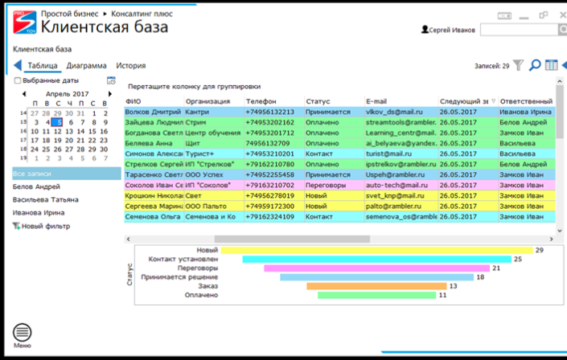Switch to the Таблица tab
Screen dimensions: 567x360
(x=43, y=66)
